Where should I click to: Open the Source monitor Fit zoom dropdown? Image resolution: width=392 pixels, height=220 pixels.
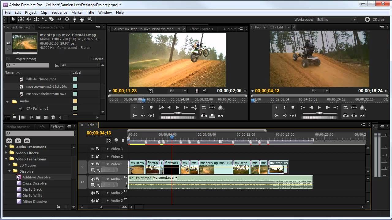pos(178,91)
